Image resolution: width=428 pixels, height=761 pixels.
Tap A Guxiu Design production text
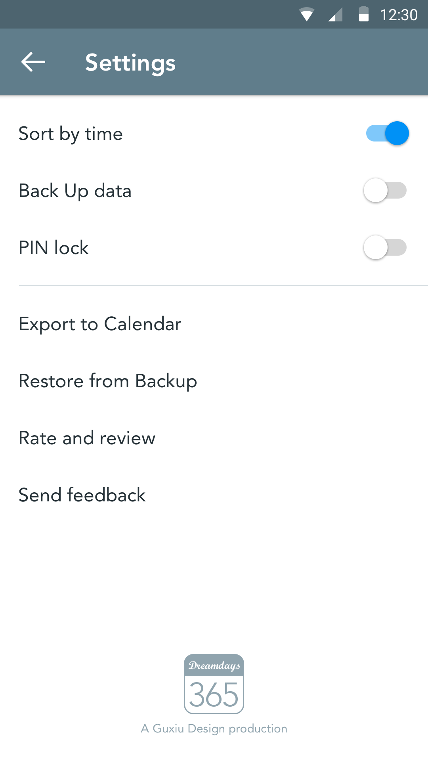tap(214, 728)
